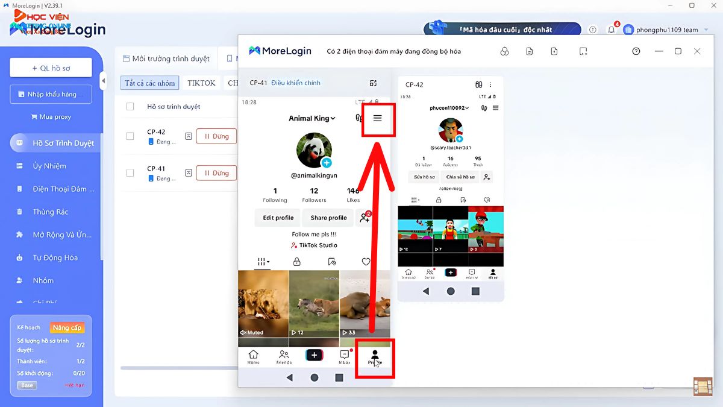The height and width of the screenshot is (407, 723).
Task: Click the notification bell in MoreLogin main window
Action: point(612,30)
